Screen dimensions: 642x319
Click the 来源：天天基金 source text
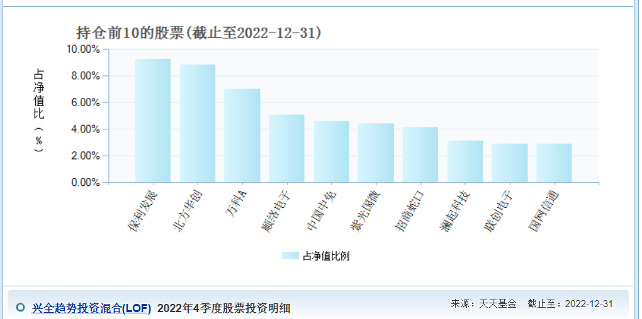tap(483, 303)
